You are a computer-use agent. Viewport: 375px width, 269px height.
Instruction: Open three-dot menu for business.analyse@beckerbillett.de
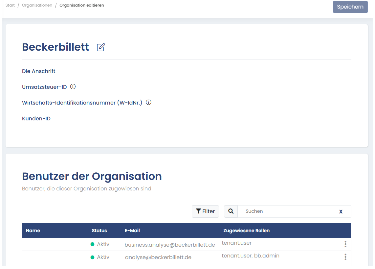345,244
